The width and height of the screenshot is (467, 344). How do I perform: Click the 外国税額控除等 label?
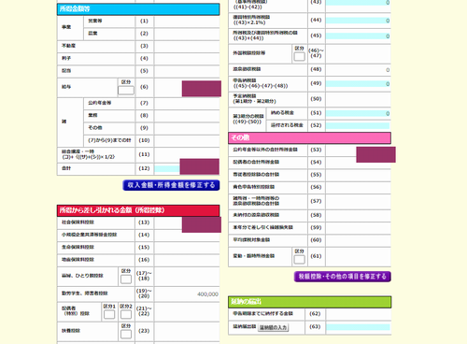[249, 53]
